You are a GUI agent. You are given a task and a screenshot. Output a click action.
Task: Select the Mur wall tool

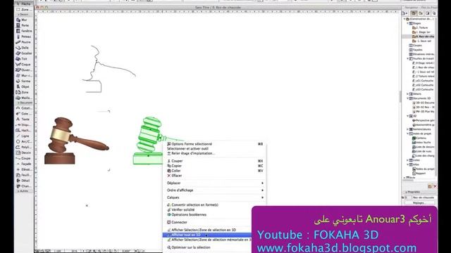[x=24, y=20]
